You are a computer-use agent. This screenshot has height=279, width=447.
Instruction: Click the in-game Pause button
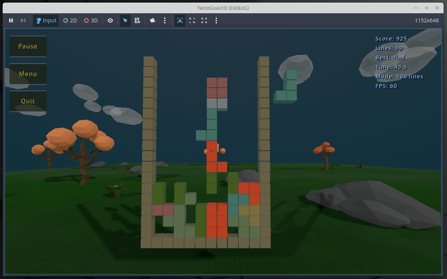tap(28, 46)
